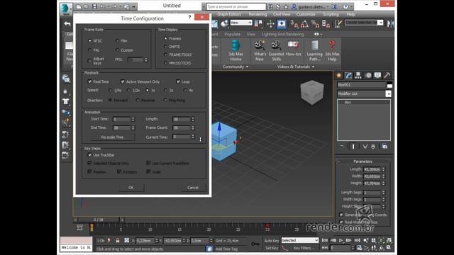The image size is (454, 255).
Task: Select the Utilities hammer panel icon
Action: (387, 76)
